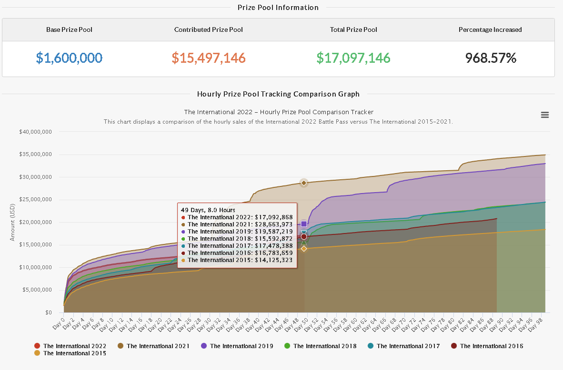Click the contributed prize pool $15,497,146 value
563x370 pixels.
point(209,58)
